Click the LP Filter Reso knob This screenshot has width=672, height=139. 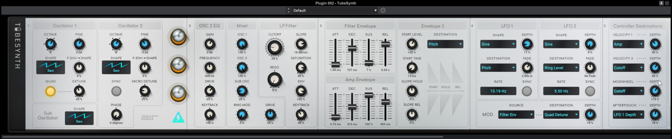point(275,80)
